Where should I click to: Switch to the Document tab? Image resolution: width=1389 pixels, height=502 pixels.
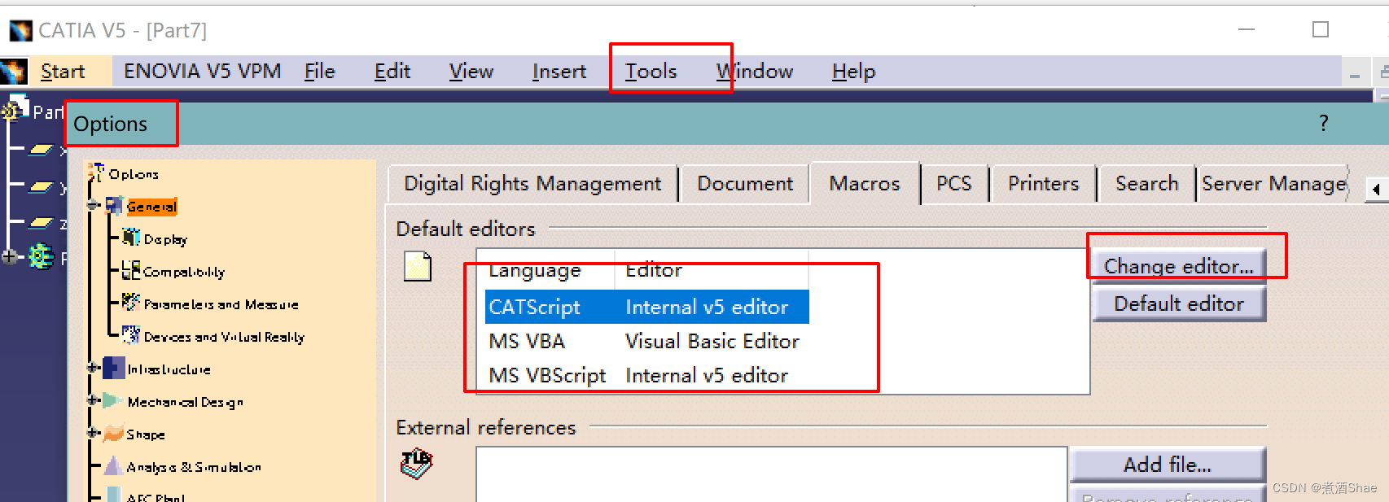745,184
